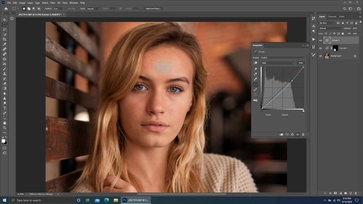Image resolution: width=363 pixels, height=204 pixels.
Task: Open the layer blend mode Normal dropdown
Action: pyautogui.click(x=330, y=28)
